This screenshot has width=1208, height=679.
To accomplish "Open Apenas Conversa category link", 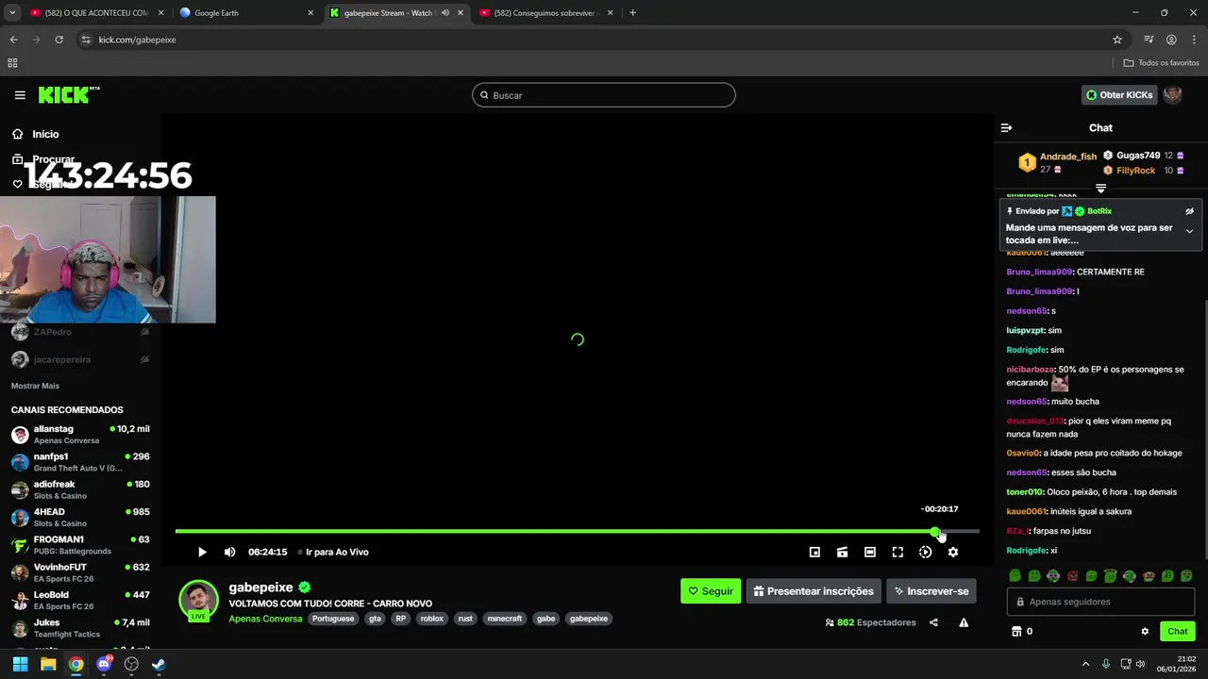I will pos(265,619).
